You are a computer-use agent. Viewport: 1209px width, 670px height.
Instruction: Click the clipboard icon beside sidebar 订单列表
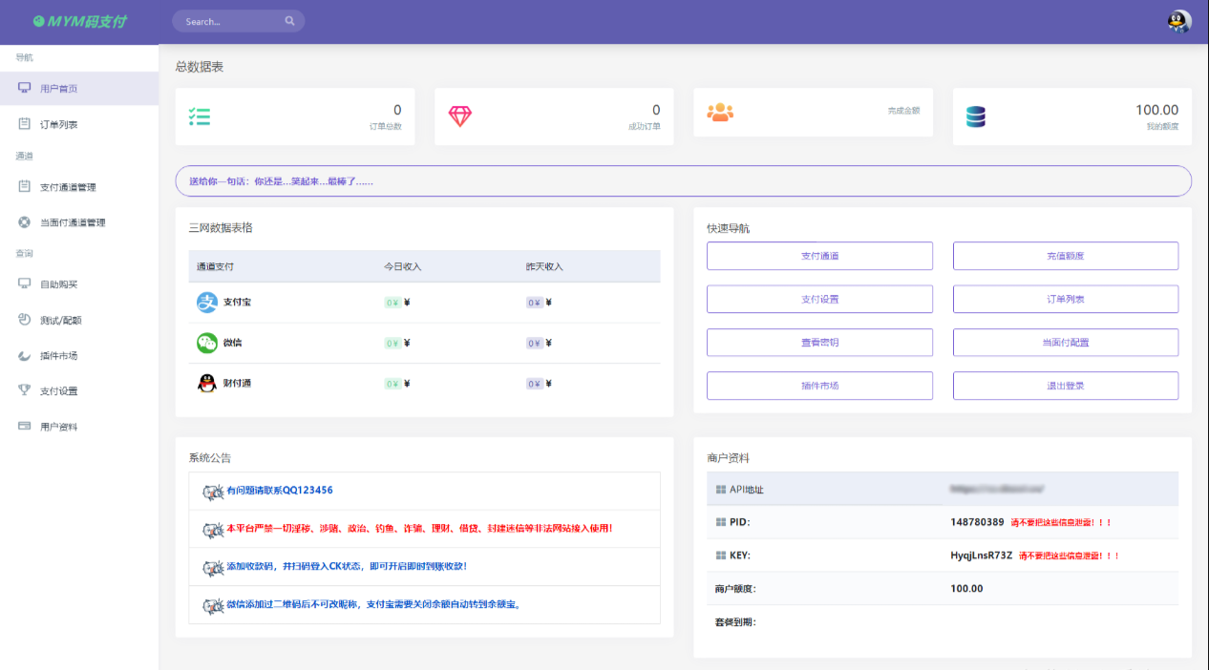coord(24,124)
